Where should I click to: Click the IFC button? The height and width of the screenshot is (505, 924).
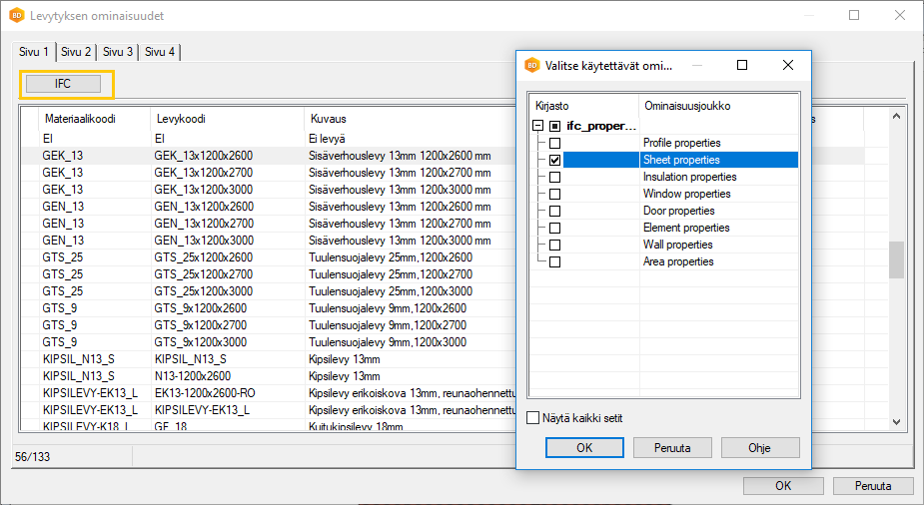[63, 84]
